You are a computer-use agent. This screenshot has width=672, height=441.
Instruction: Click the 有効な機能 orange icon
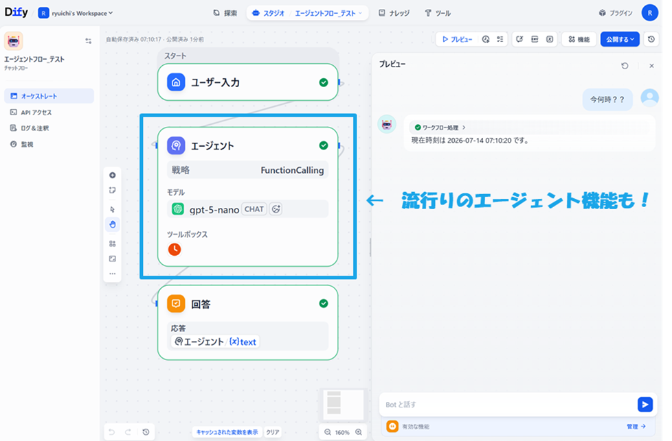(392, 427)
